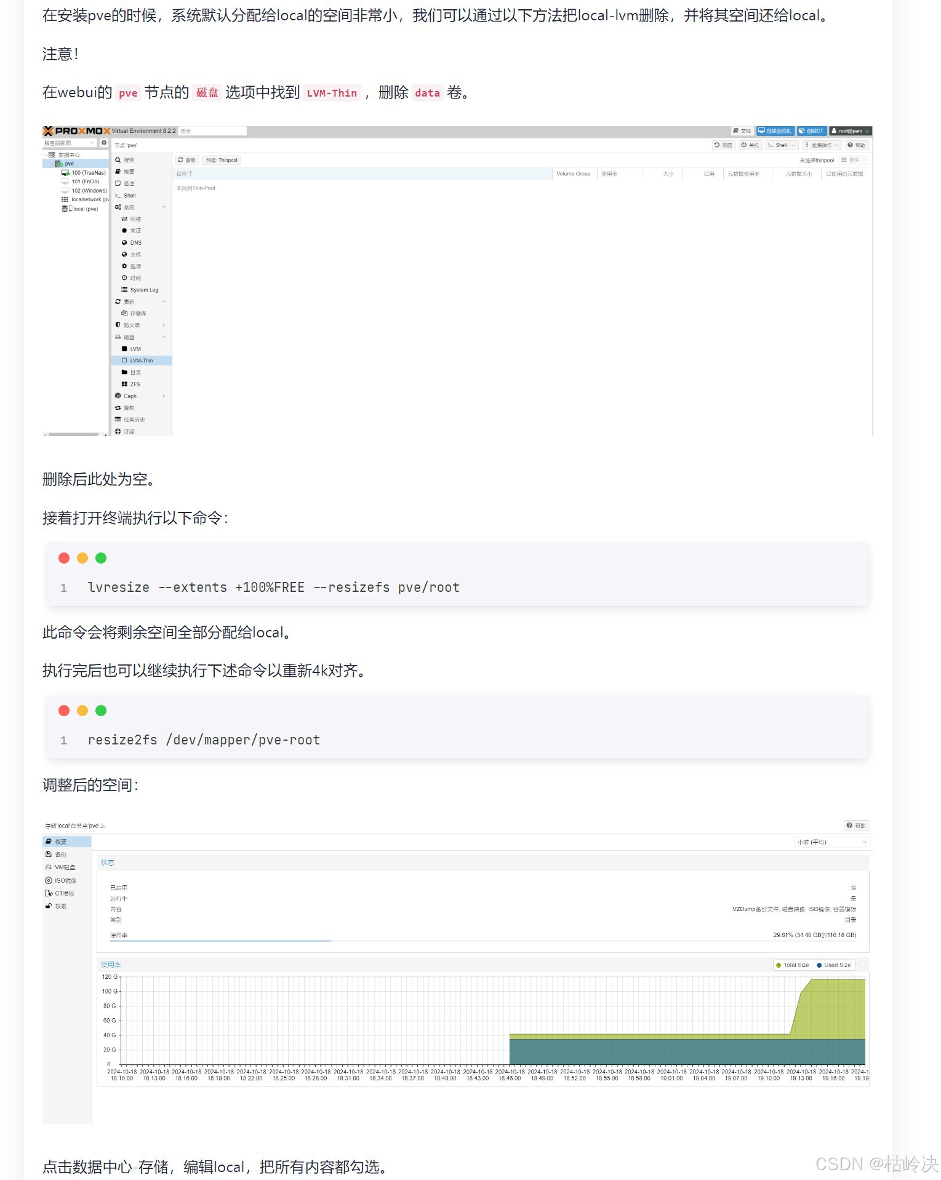941x1180 pixels.
Task: Open 选项 under system menu
Action: [141, 266]
